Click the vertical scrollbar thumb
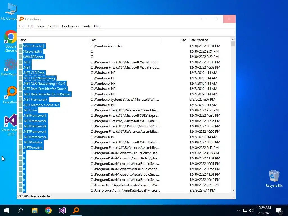 point(233,44)
